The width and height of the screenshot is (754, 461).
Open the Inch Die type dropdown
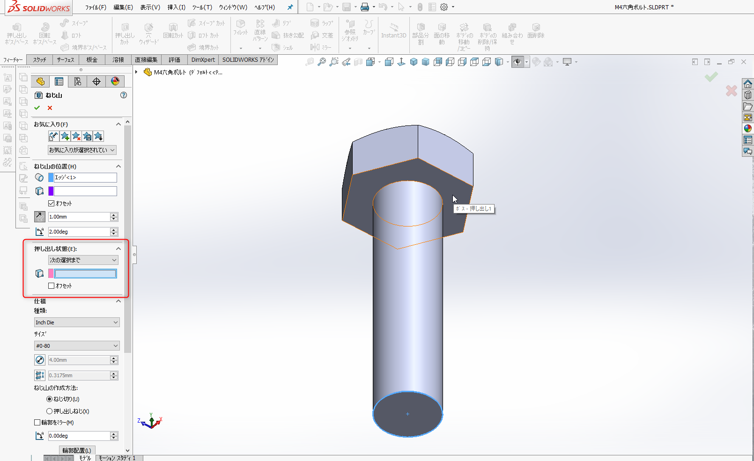click(77, 322)
